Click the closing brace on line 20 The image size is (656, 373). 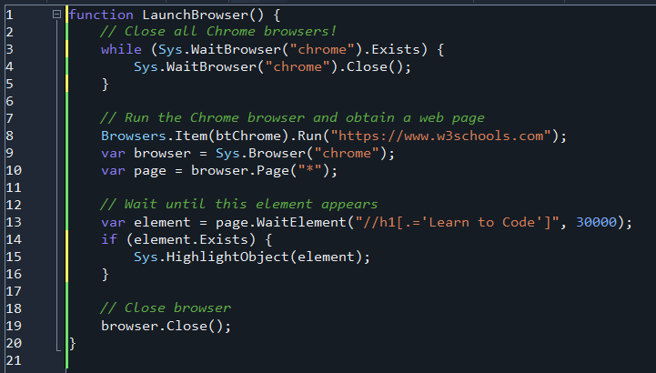coord(73,343)
